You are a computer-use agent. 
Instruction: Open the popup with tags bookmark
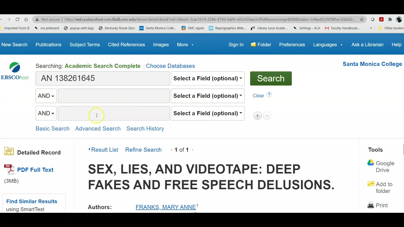(79, 28)
